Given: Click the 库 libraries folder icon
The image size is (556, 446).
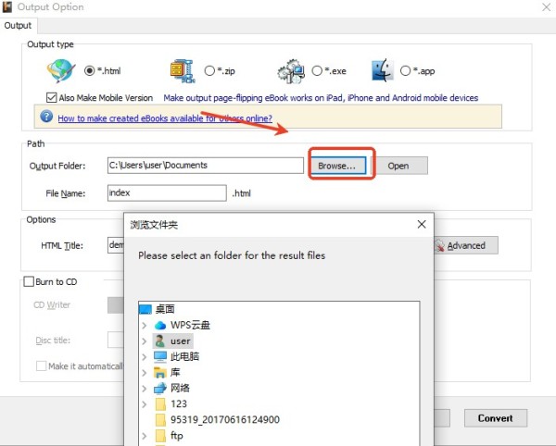Looking at the screenshot, I should [160, 372].
